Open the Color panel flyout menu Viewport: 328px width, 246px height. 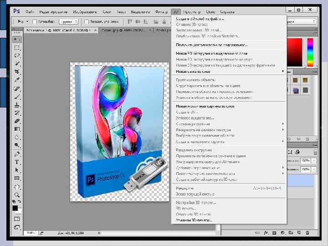click(x=315, y=34)
